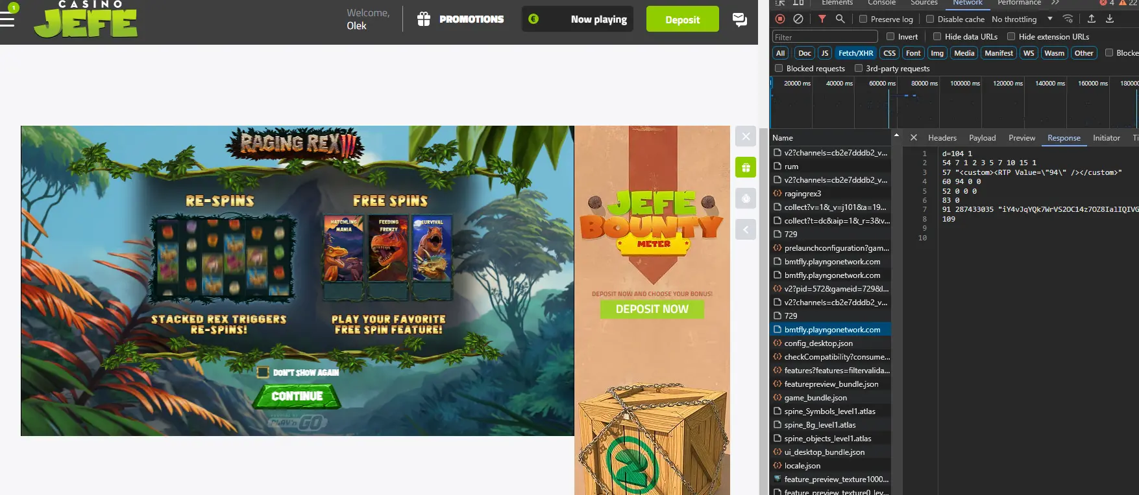
Task: Close the request details pane
Action: 913,137
